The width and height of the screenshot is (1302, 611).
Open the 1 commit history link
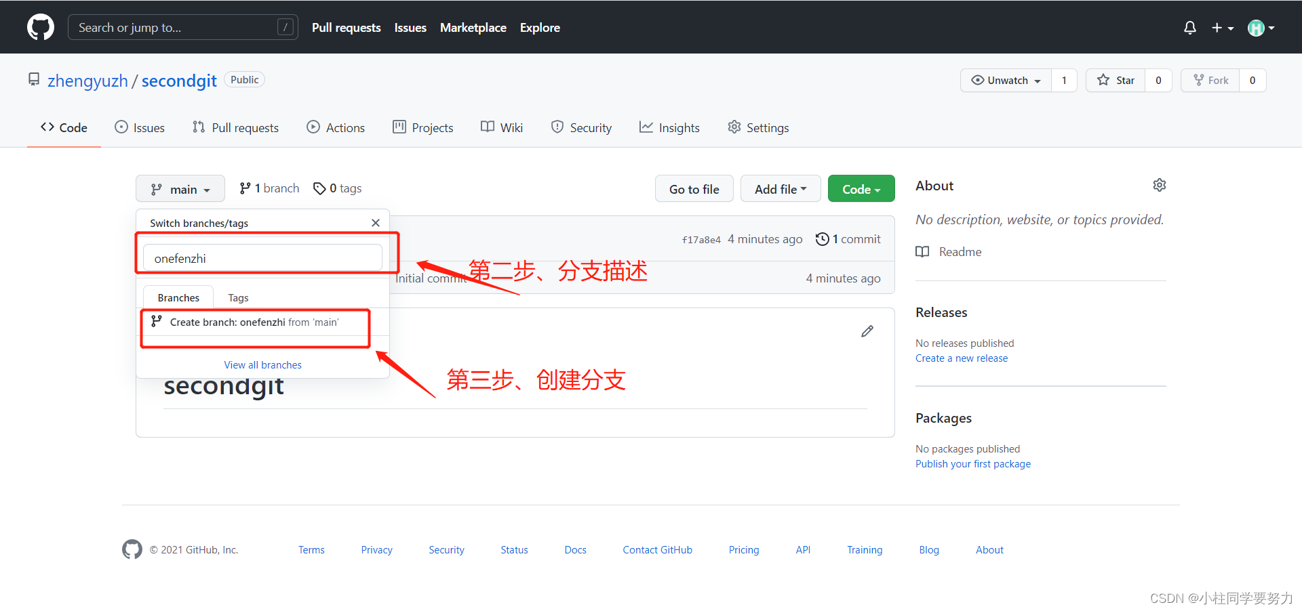[848, 239]
